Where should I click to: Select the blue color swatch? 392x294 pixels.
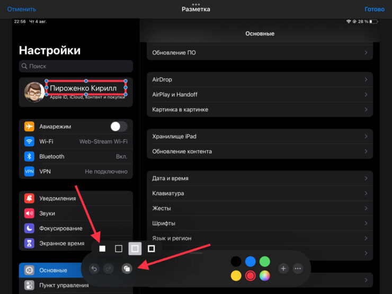point(251,261)
